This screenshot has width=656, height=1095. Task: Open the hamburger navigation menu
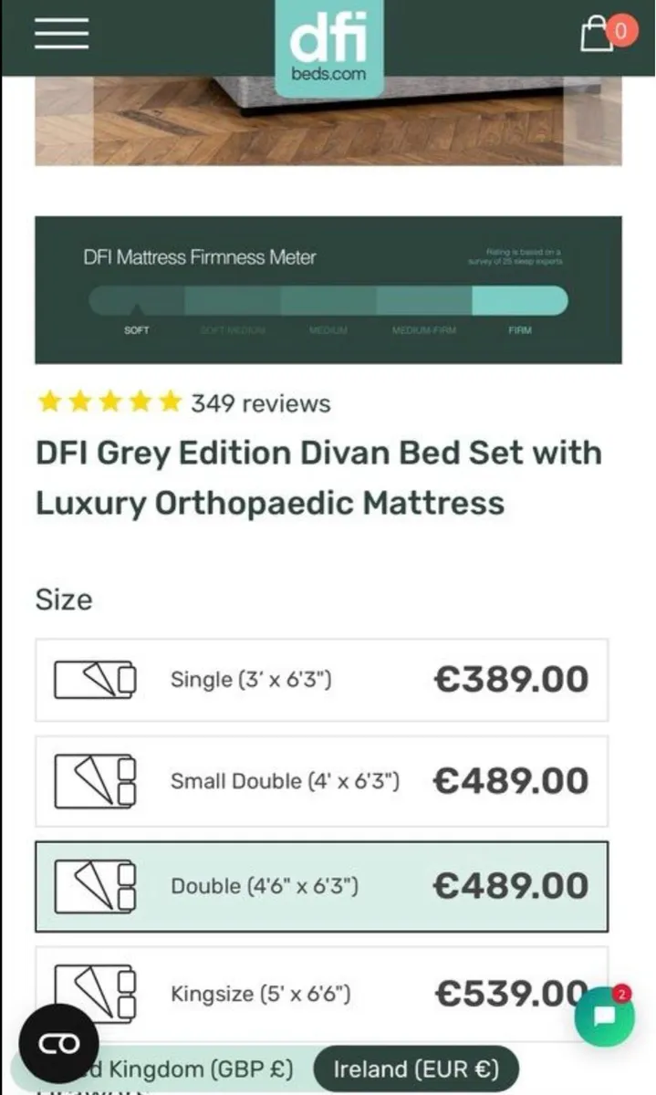tap(59, 33)
